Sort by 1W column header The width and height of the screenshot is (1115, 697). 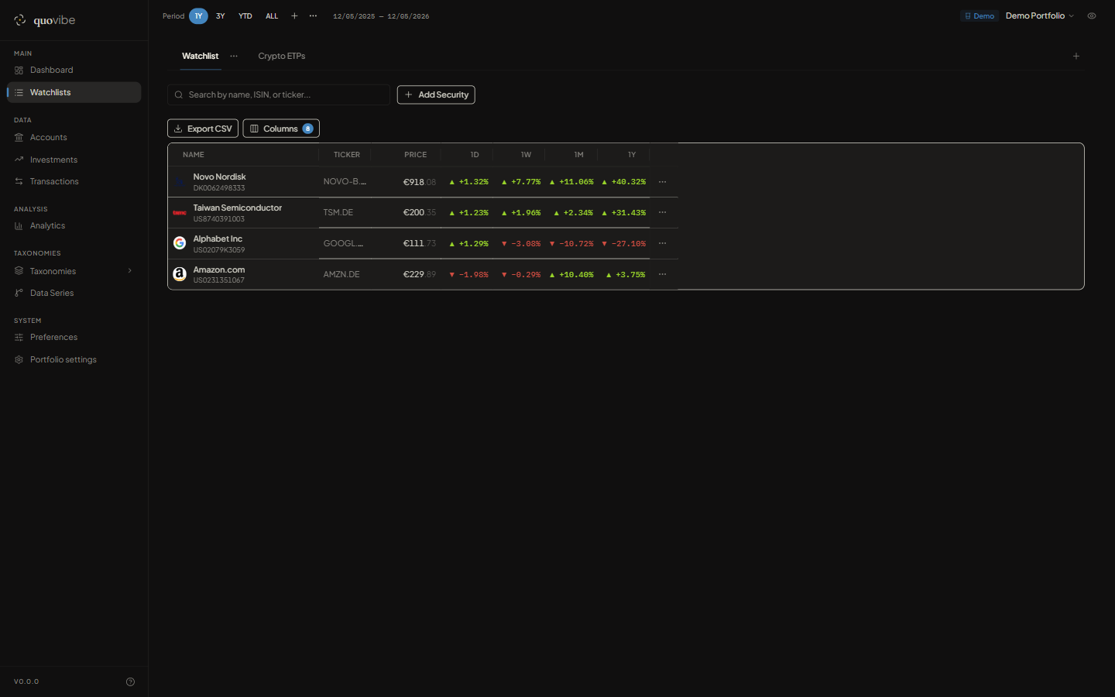click(x=527, y=155)
